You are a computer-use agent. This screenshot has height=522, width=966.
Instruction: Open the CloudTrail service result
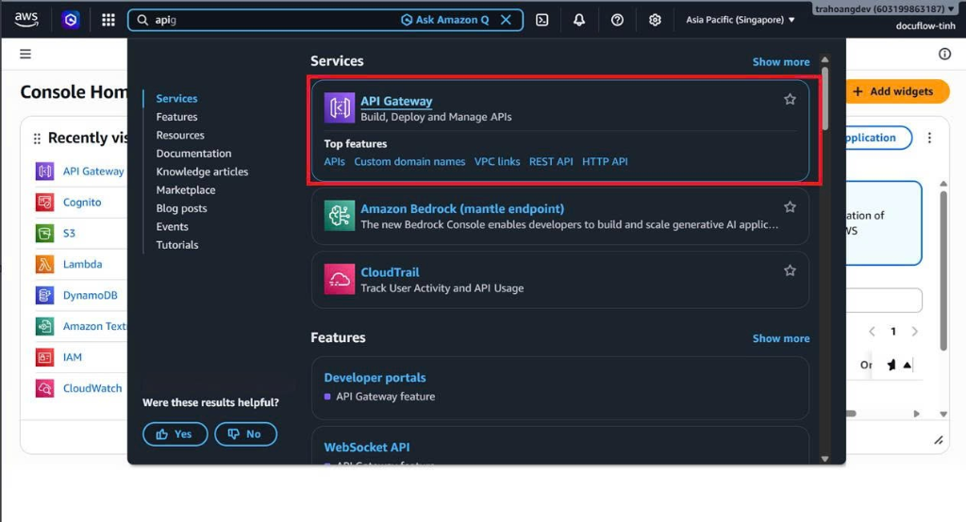390,272
